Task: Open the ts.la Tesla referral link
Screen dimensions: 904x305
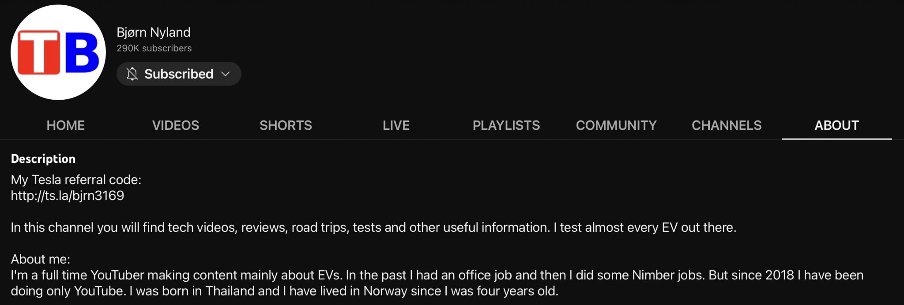Action: click(x=68, y=196)
